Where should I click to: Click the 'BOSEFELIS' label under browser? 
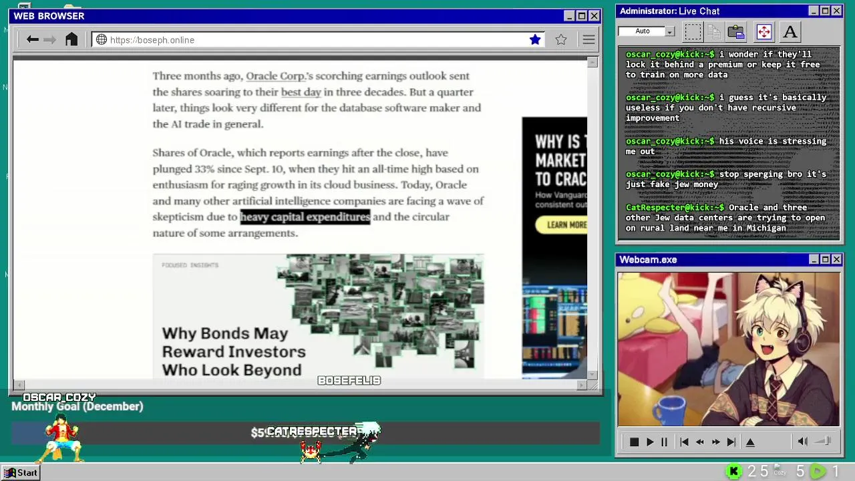349,380
